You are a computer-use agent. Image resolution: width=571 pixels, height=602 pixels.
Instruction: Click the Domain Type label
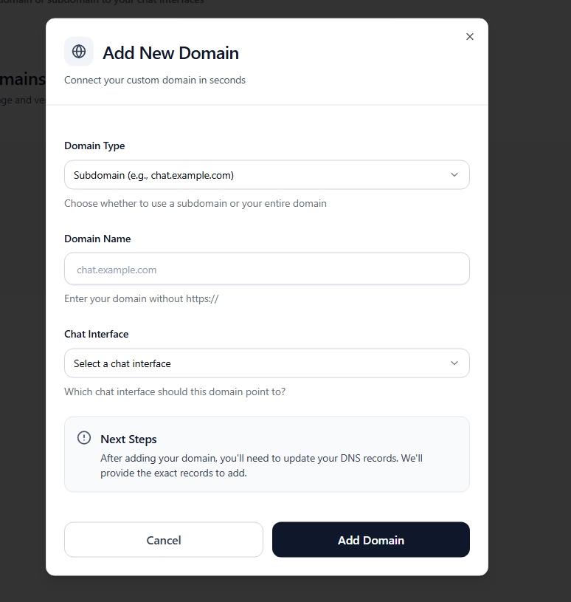(94, 146)
